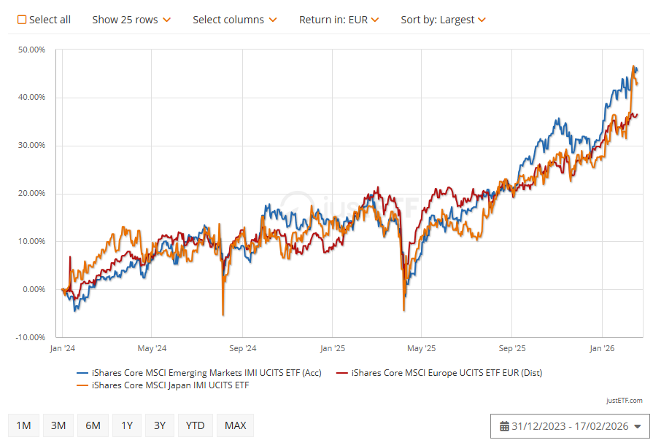Choose the 6M time range
This screenshot has height=440, width=653.
(x=93, y=425)
